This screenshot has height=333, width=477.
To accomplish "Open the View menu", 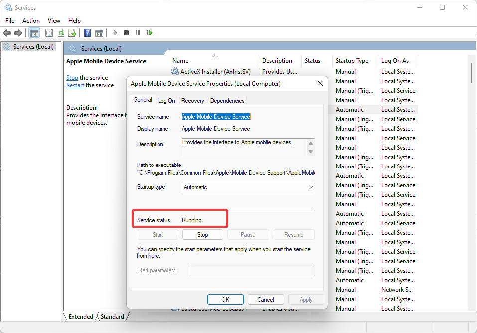I will (54, 21).
